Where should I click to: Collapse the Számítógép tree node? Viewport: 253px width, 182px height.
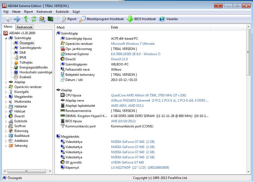pos(6,38)
